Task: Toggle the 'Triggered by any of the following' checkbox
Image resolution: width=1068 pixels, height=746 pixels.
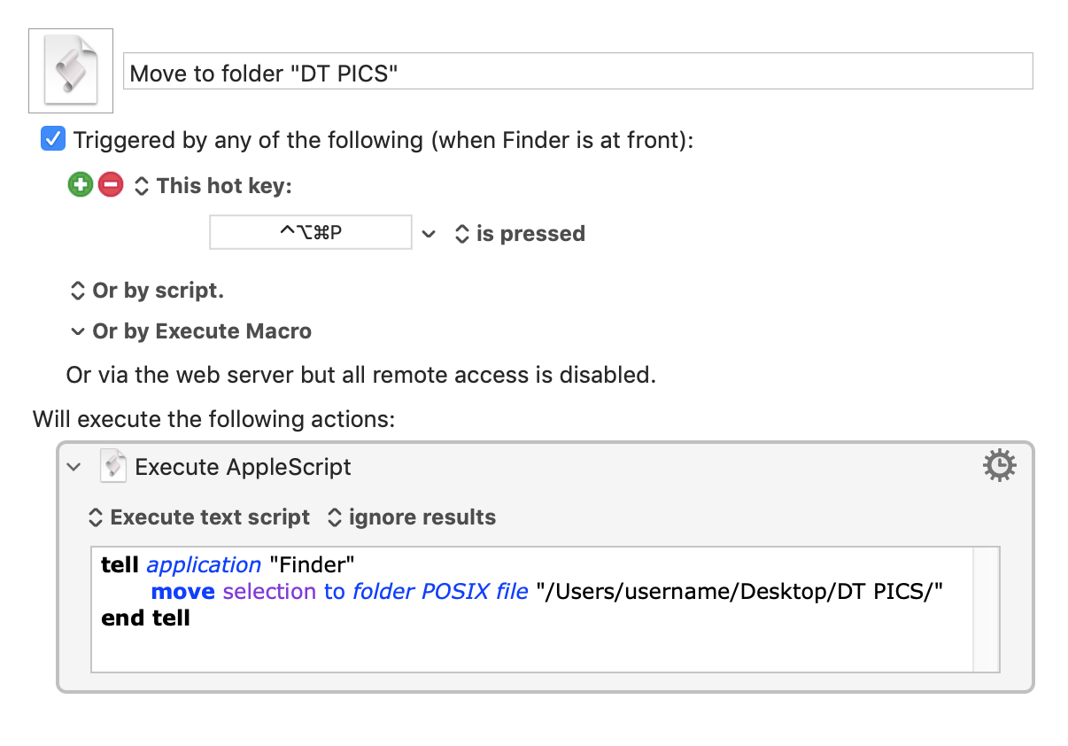Action: [53, 139]
